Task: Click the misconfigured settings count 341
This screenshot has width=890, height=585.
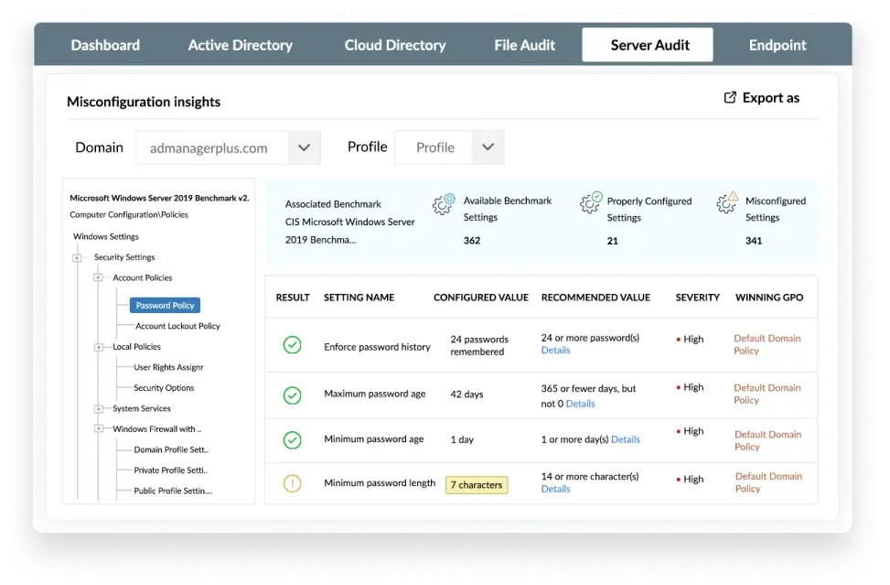Action: 754,241
